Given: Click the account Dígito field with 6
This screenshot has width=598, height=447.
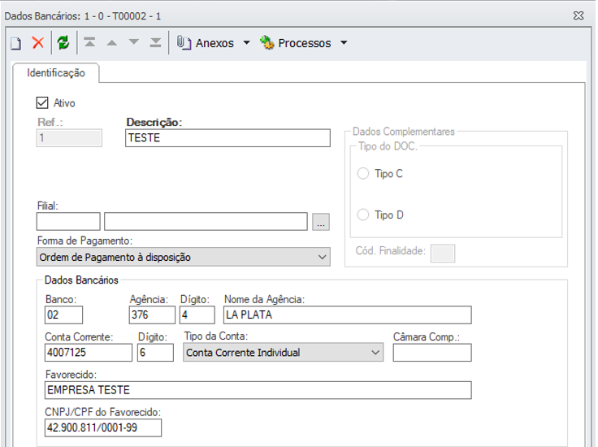Looking at the screenshot, I should 156,353.
